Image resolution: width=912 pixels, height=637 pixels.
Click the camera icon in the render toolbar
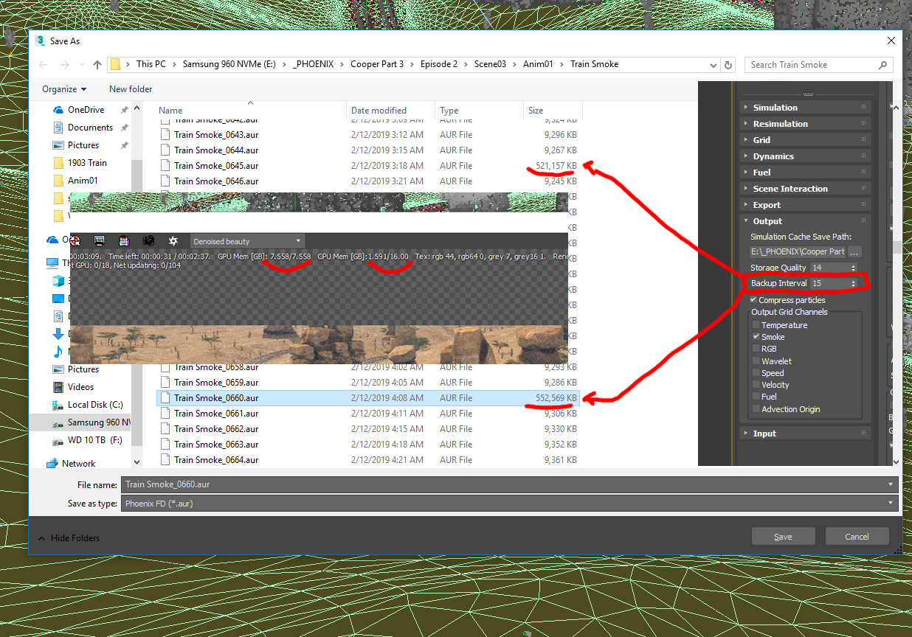coord(148,240)
